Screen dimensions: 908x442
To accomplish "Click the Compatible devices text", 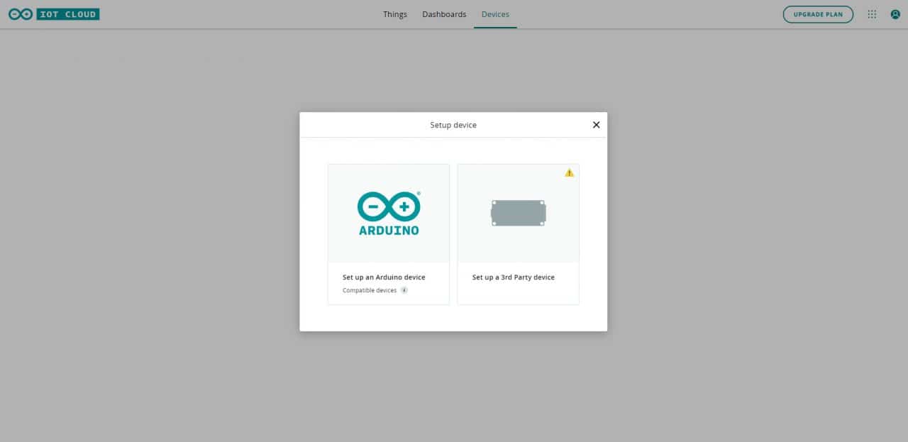I will [370, 290].
